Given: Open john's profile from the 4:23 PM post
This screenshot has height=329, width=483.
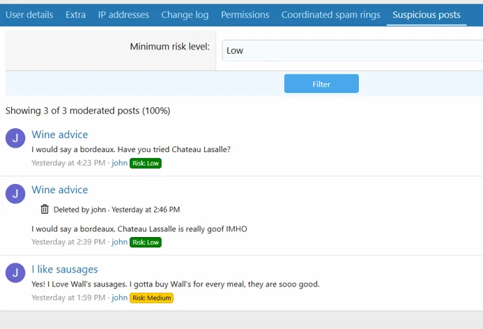Looking at the screenshot, I should 119,163.
